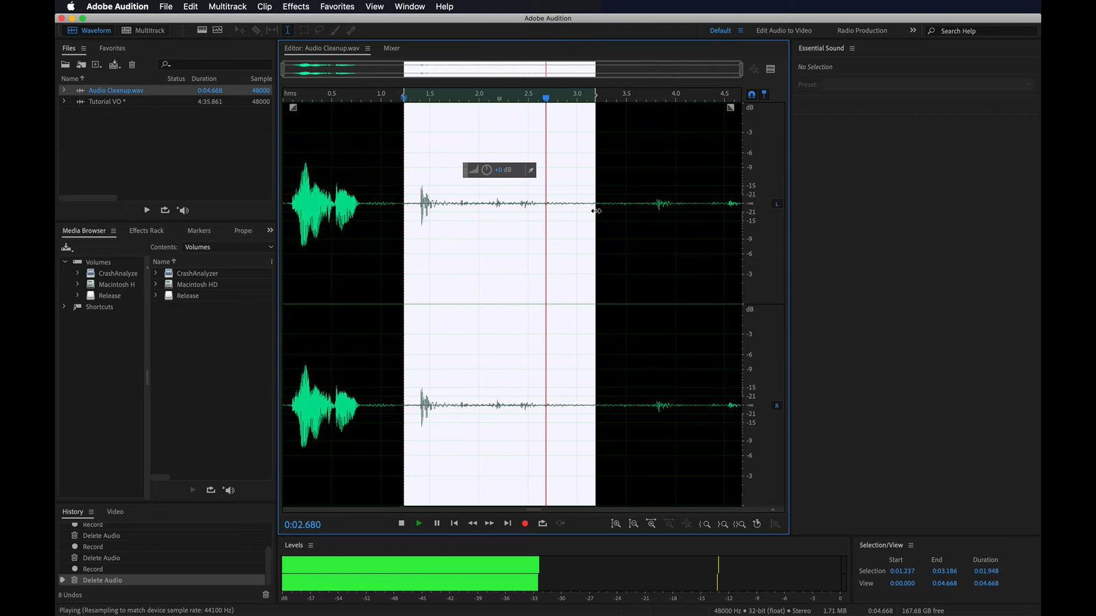Adjust amplitude knob in heads-up display
This screenshot has height=616, width=1096.
click(486, 170)
